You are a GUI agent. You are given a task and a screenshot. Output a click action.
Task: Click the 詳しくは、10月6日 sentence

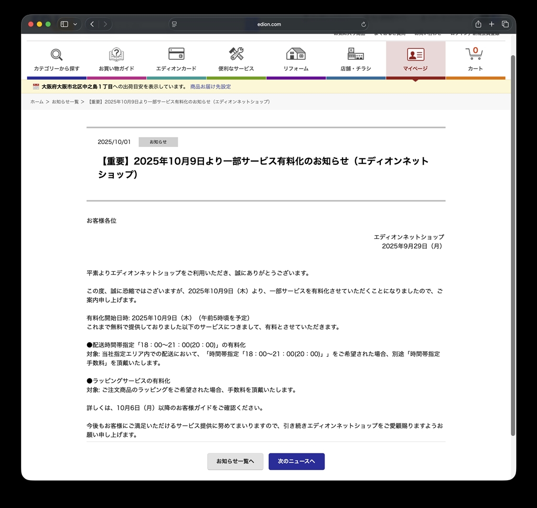[176, 408]
